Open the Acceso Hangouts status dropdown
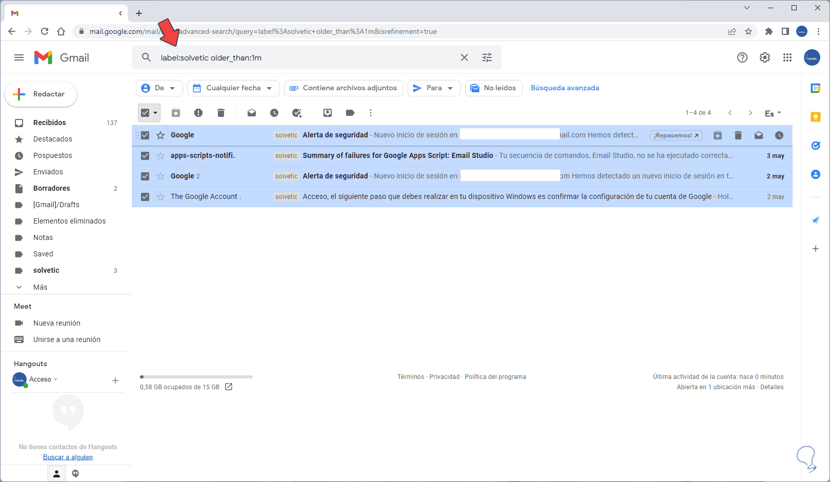Image resolution: width=830 pixels, height=482 pixels. pyautogui.click(x=44, y=379)
